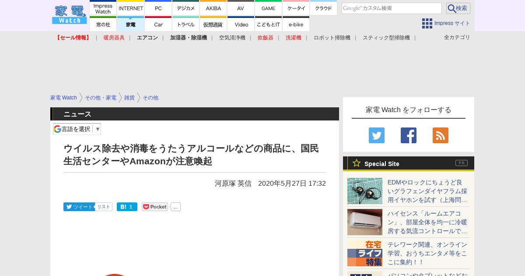Image resolution: width=525 pixels, height=276 pixels.
Task: Click the Impress サイト text link
Action: tap(452, 23)
